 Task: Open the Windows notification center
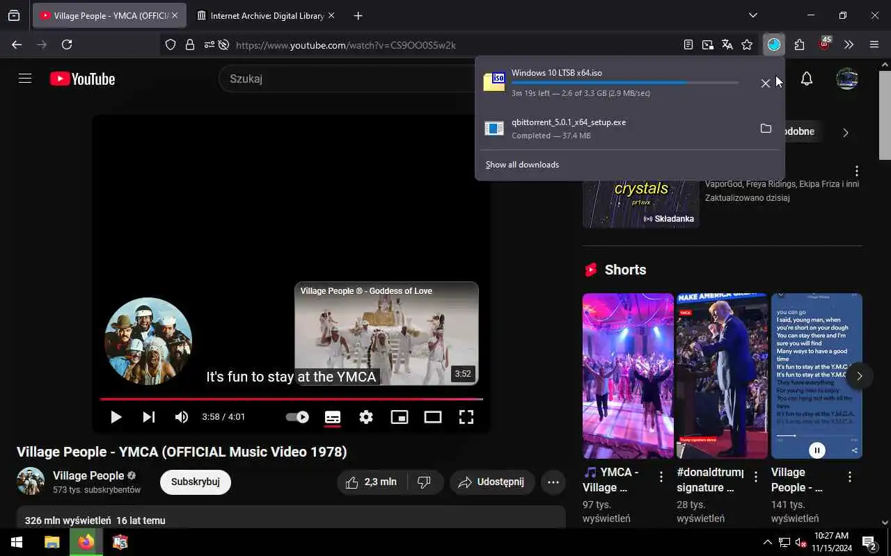tap(869, 542)
